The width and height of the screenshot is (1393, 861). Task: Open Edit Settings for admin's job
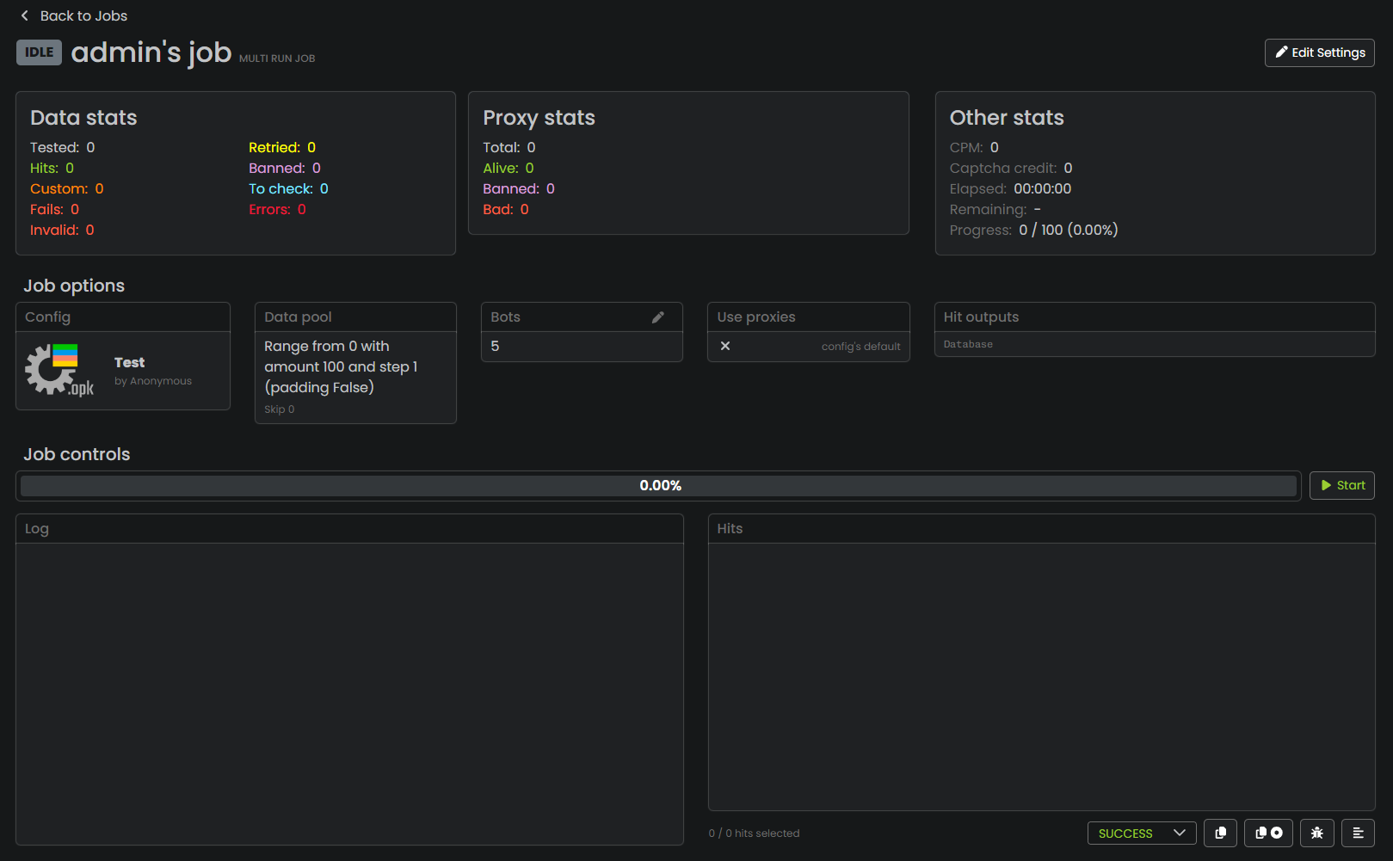coord(1319,52)
